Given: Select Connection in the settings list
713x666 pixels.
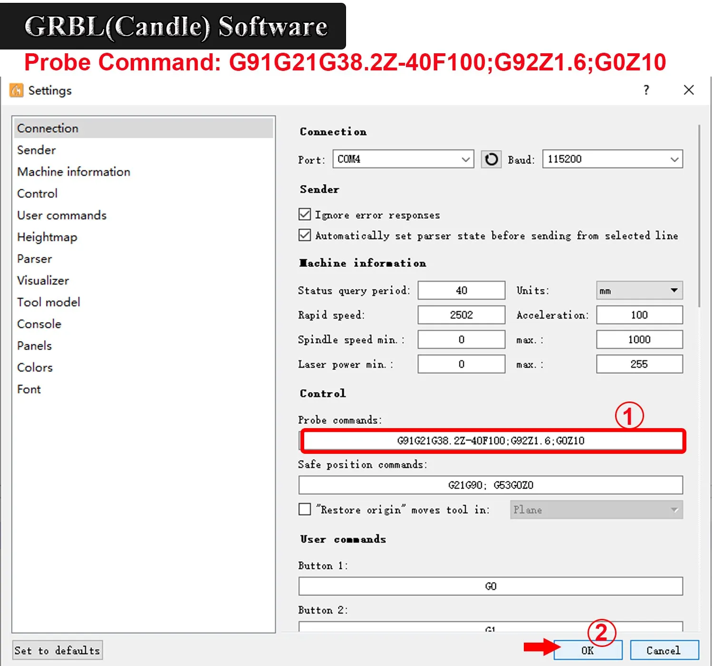Looking at the screenshot, I should click(x=143, y=128).
